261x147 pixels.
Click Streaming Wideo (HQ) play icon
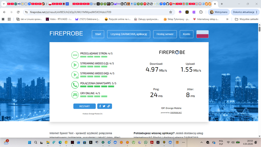point(75,75)
